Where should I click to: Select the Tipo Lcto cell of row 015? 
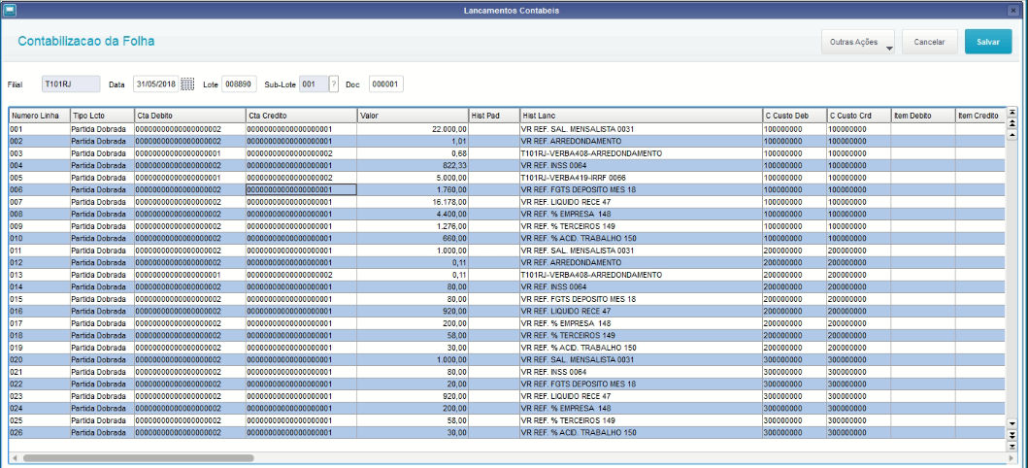102,299
